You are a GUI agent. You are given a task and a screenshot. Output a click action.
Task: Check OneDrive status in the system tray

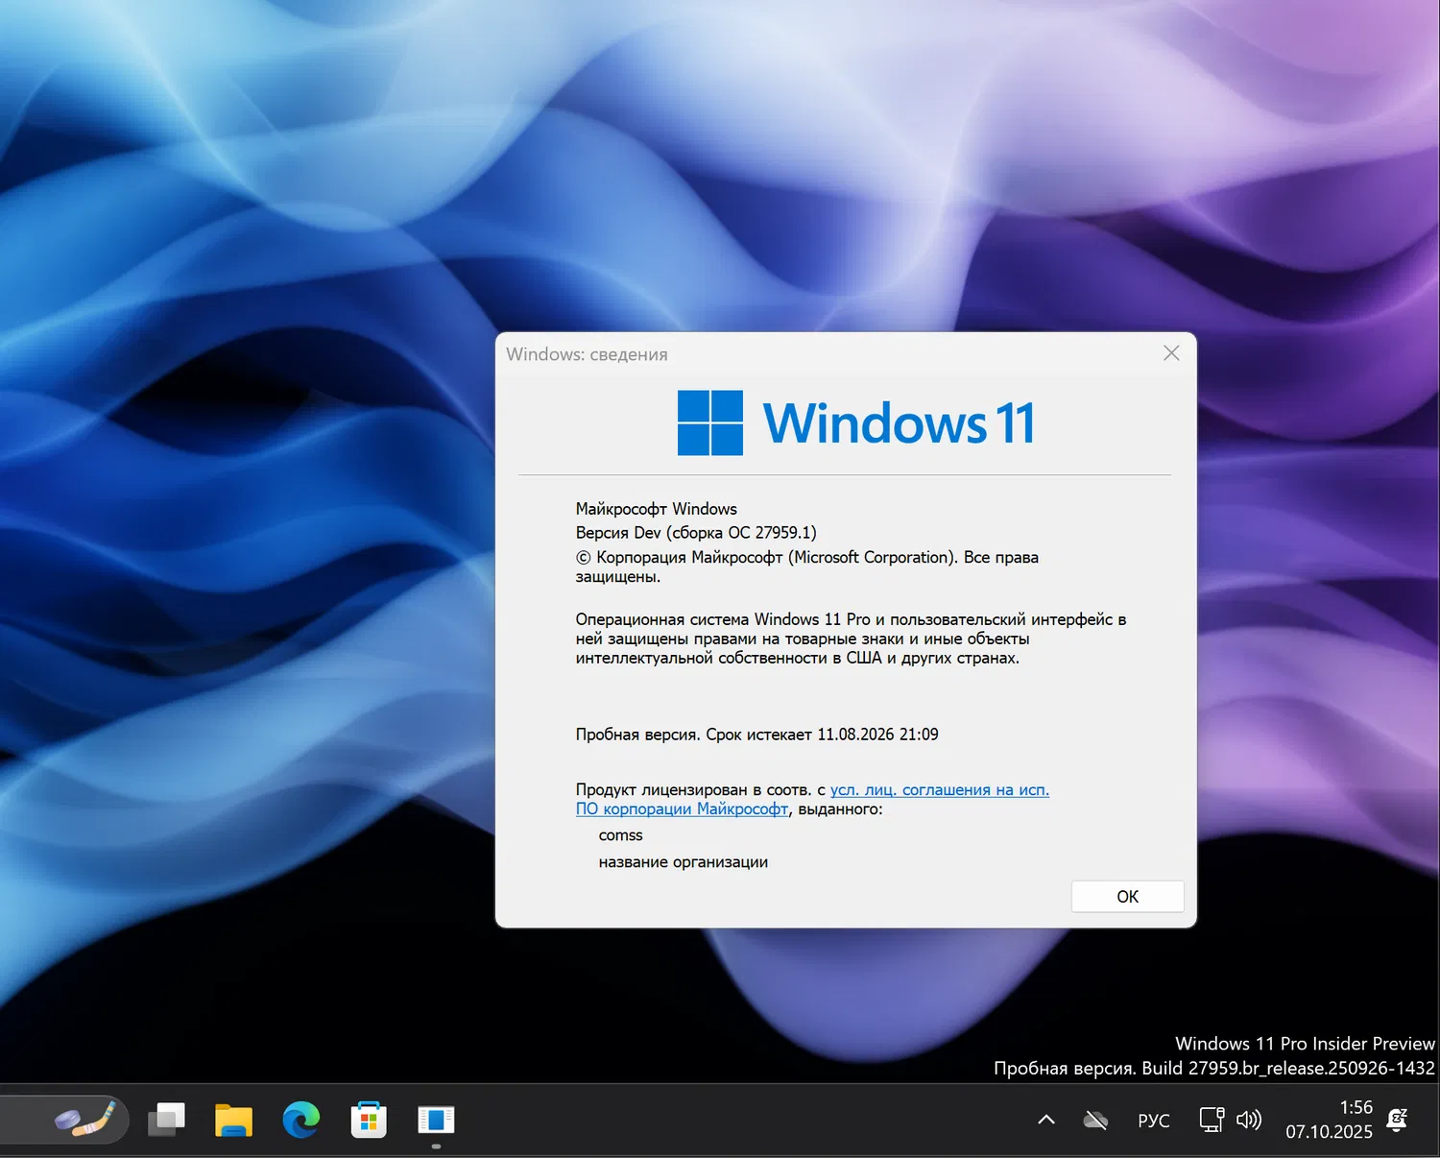click(x=1094, y=1120)
